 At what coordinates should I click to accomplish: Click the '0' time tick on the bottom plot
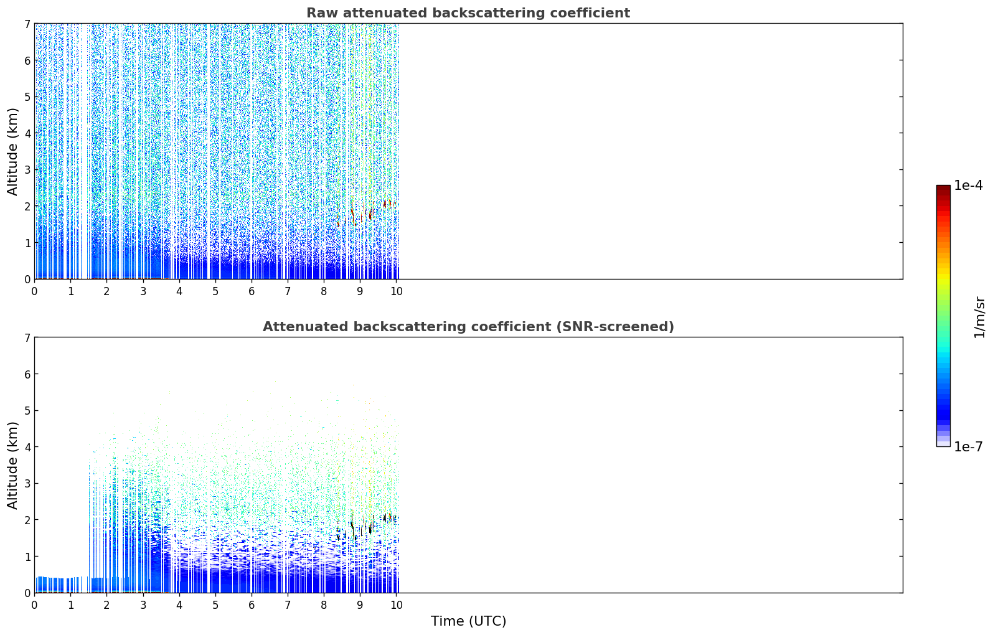tap(34, 605)
